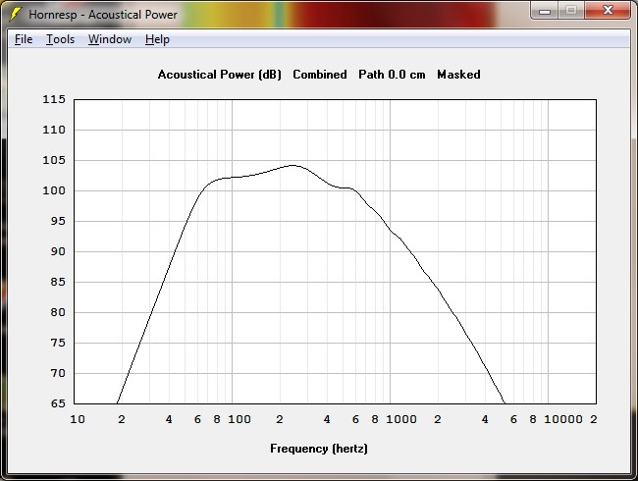Click the 'Combined' label above chart
Screen dimensions: 638x481
(x=320, y=75)
